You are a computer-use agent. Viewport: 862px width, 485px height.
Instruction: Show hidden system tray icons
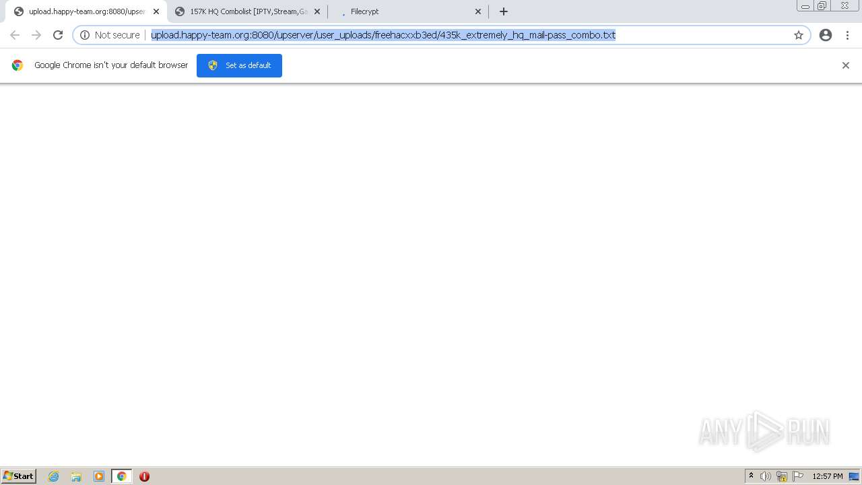coord(751,476)
